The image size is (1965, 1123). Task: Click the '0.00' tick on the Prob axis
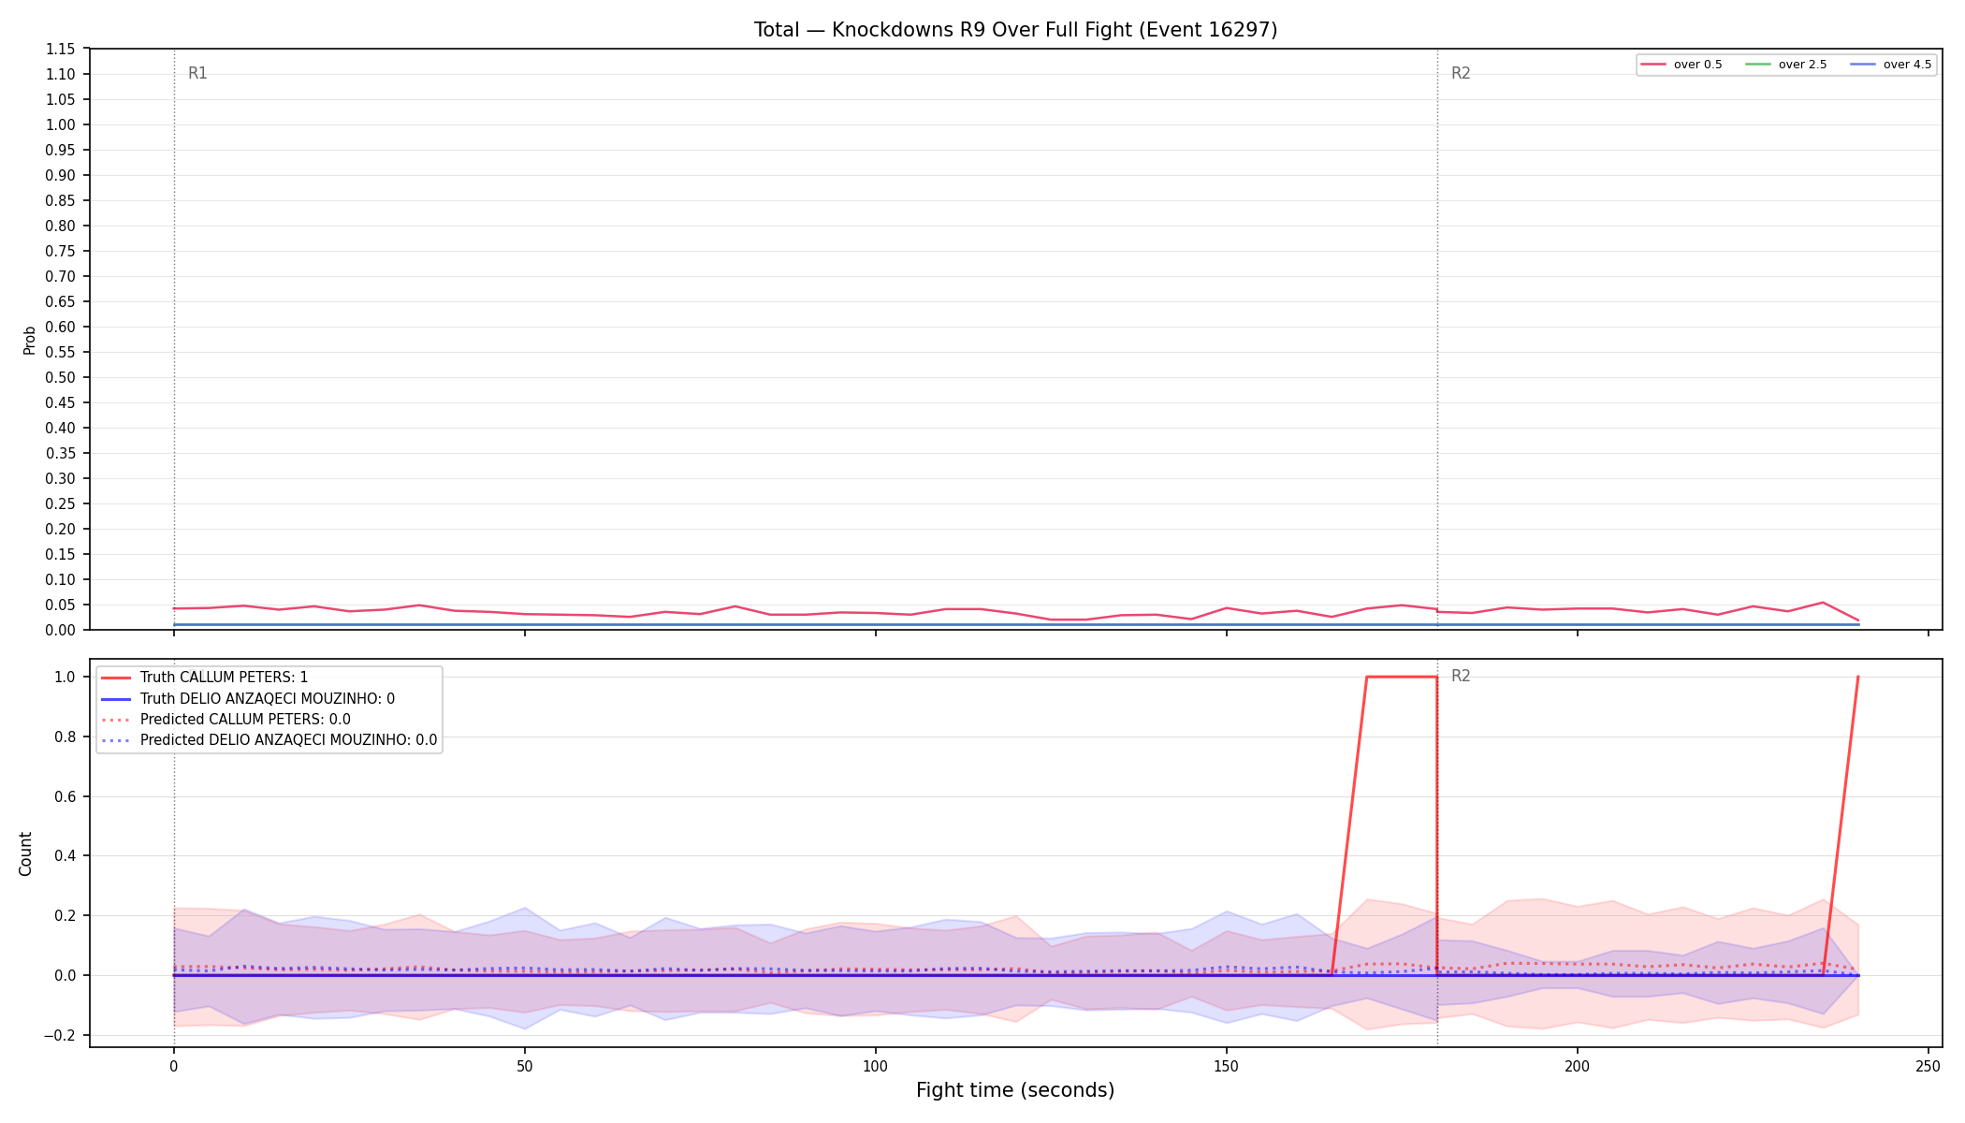coord(61,630)
